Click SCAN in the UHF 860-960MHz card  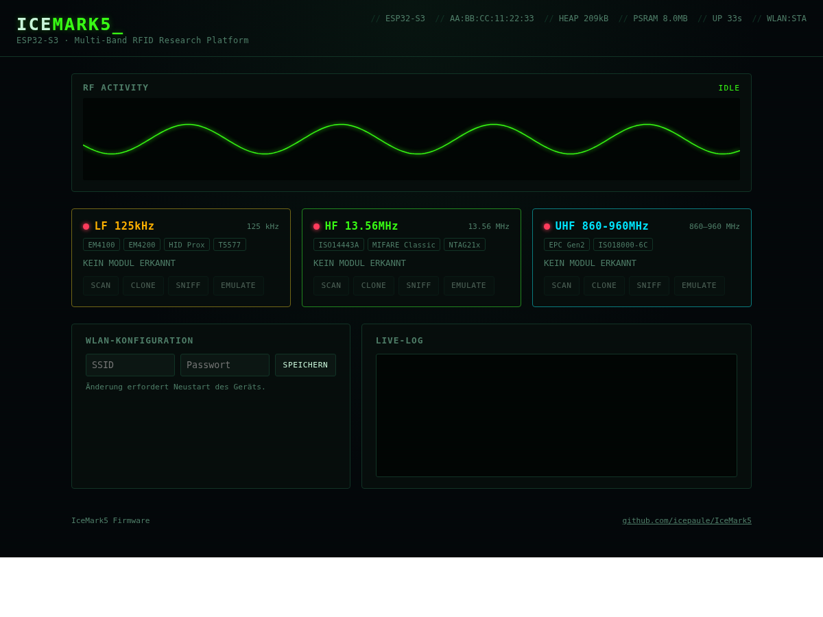pos(562,286)
